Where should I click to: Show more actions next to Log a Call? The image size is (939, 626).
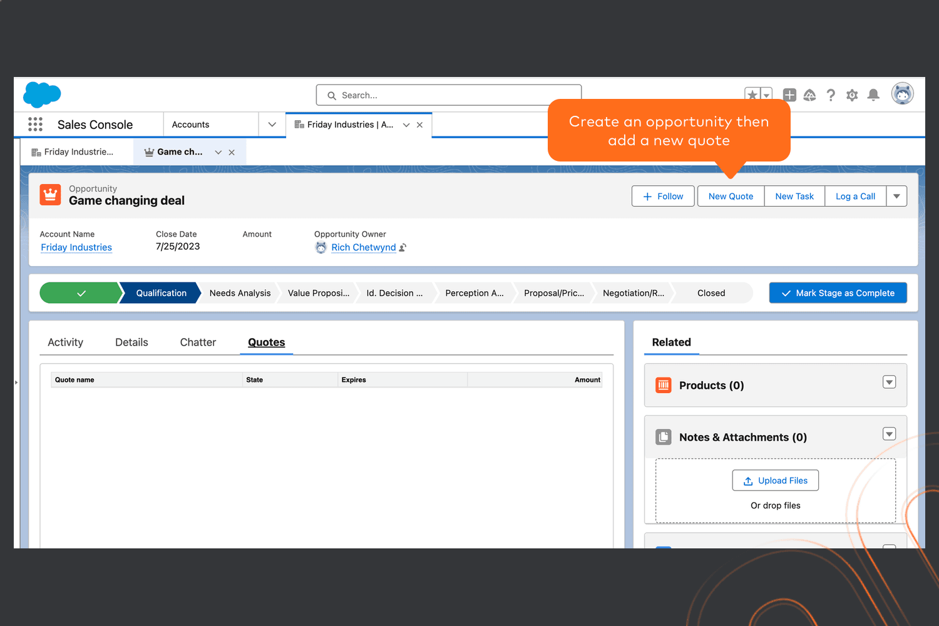pos(896,197)
